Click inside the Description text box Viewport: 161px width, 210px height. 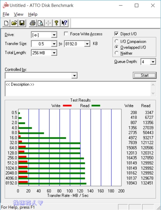(x=78, y=89)
